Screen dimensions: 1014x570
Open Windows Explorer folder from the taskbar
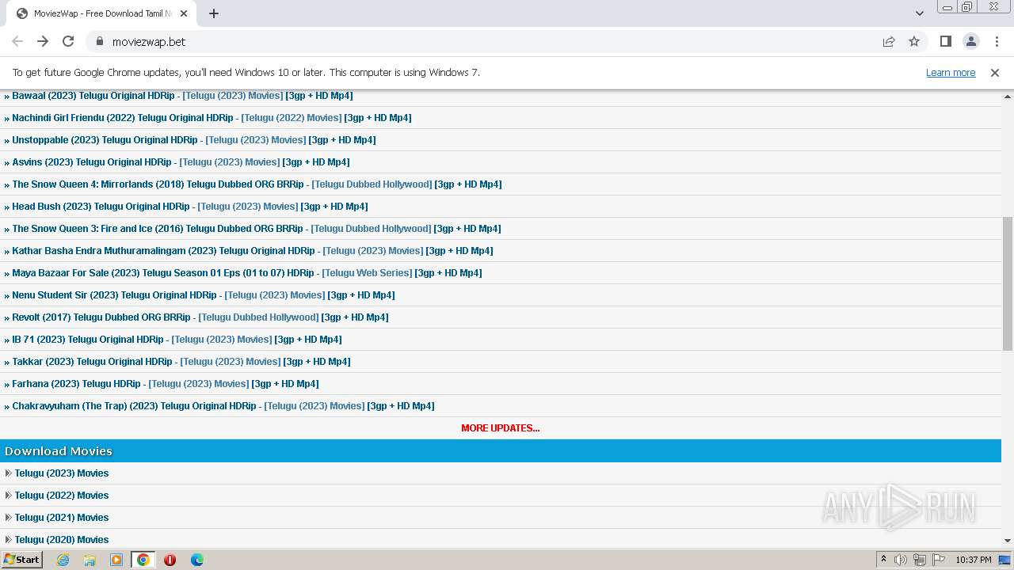click(x=90, y=560)
